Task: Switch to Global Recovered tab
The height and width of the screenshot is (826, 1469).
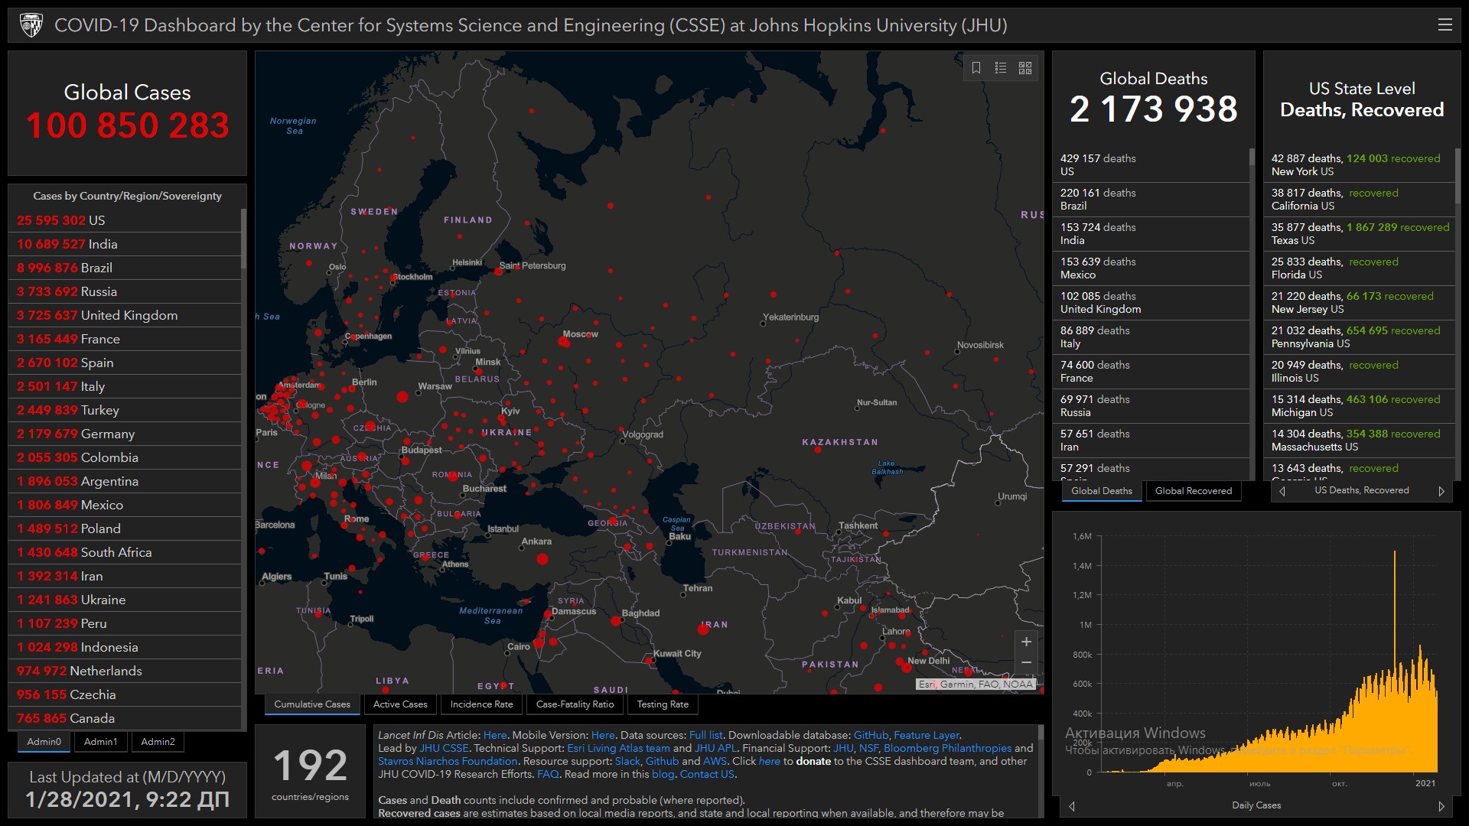Action: click(x=1193, y=491)
